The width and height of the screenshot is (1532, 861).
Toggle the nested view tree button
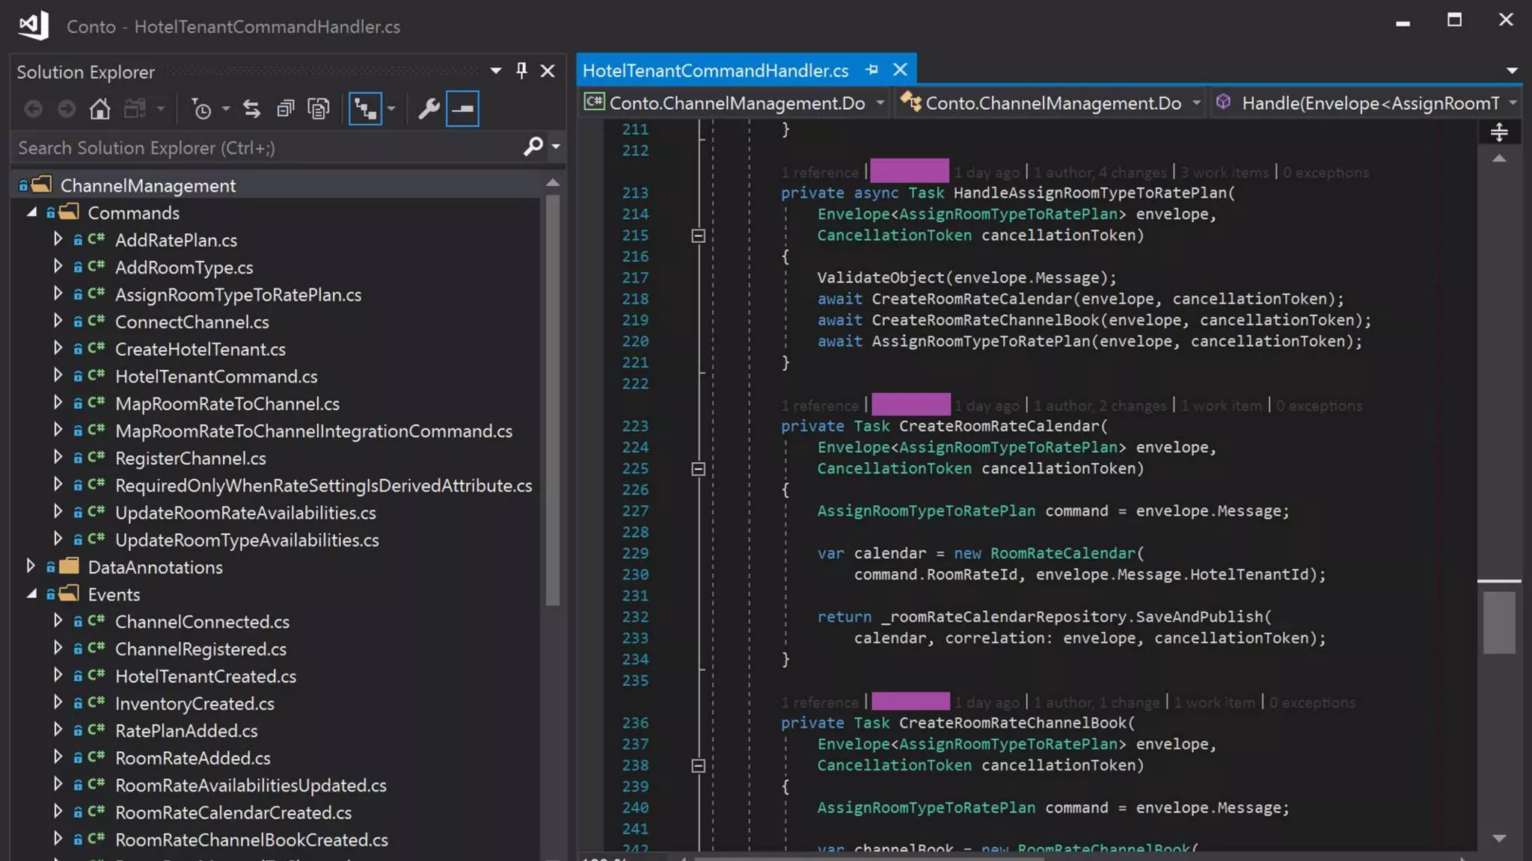[365, 109]
